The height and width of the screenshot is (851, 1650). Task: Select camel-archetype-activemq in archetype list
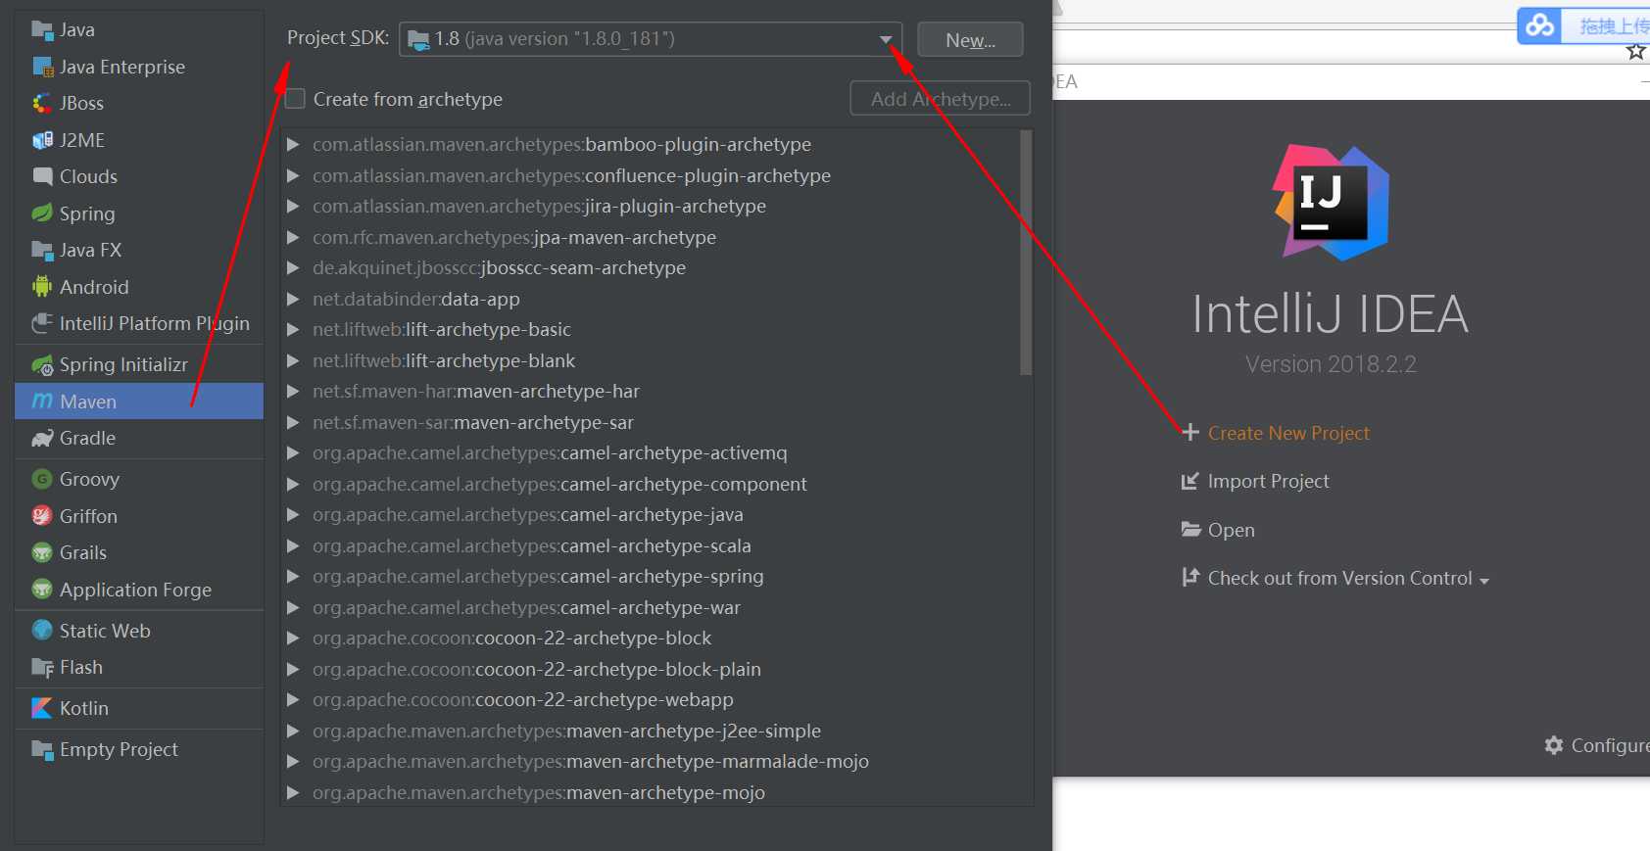[x=550, y=453]
